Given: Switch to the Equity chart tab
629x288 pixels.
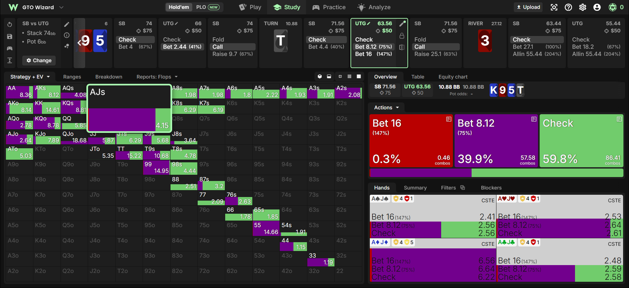Looking at the screenshot, I should [453, 77].
